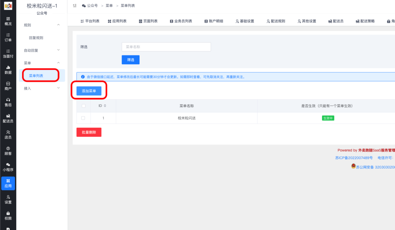Click the 批量删除 batch delete button
The width and height of the screenshot is (395, 230).
88,133
